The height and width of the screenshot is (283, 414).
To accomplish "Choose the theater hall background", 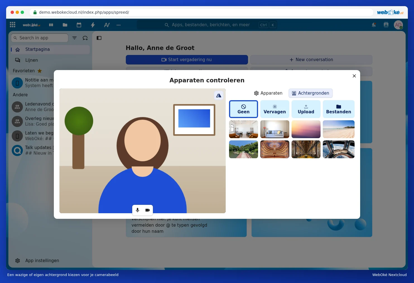I will click(275, 149).
